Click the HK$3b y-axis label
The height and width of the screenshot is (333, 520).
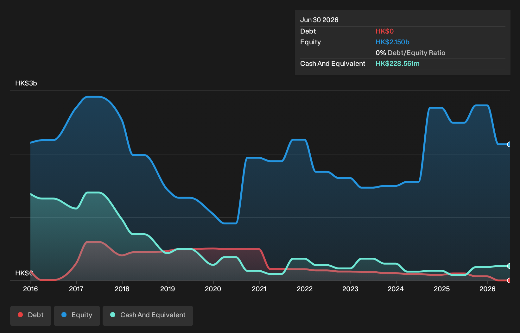[x=26, y=83]
